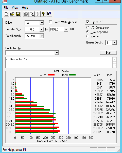
Task: Click write value 253240
Action: pos(98,117)
